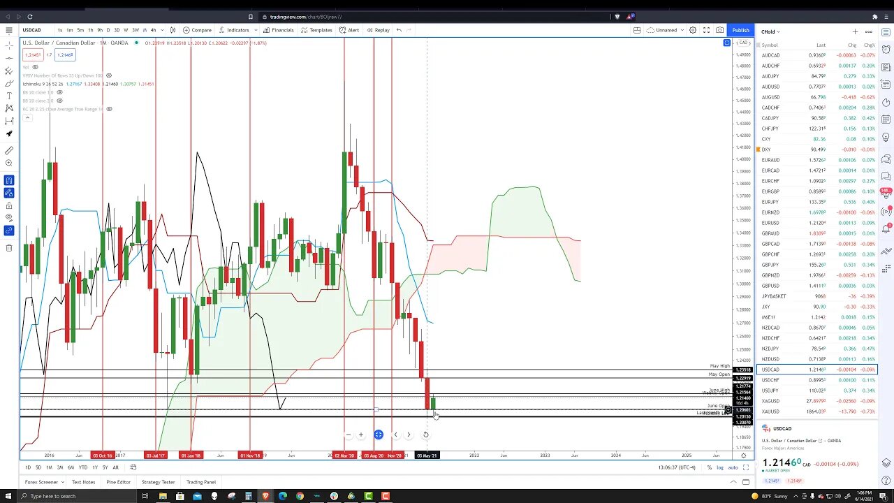The width and height of the screenshot is (894, 503).
Task: Toggle visibility of Vol indicator
Action: click(x=35, y=67)
